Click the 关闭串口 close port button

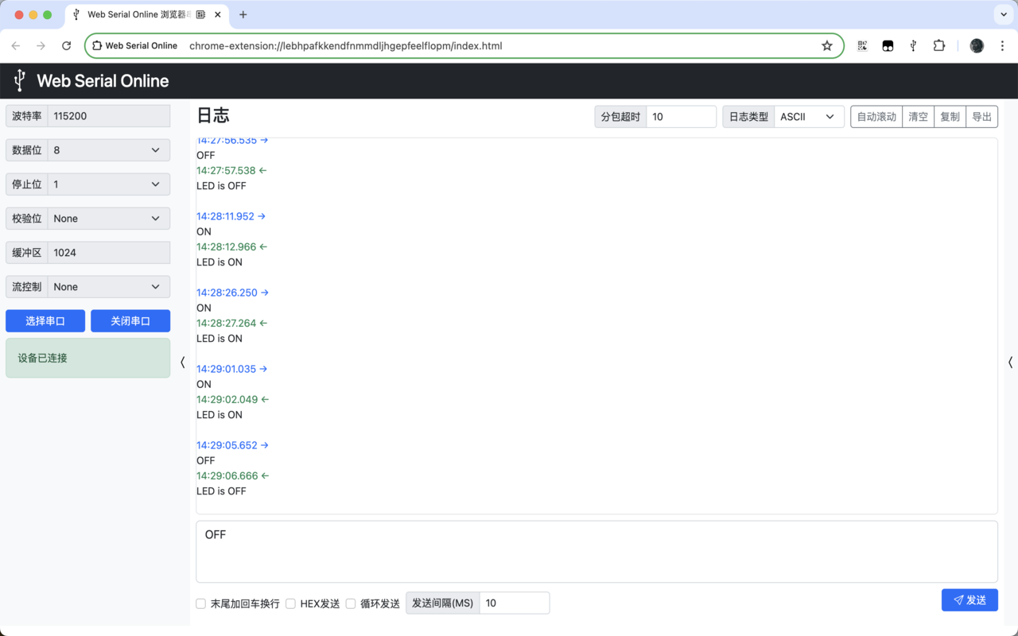tap(130, 320)
